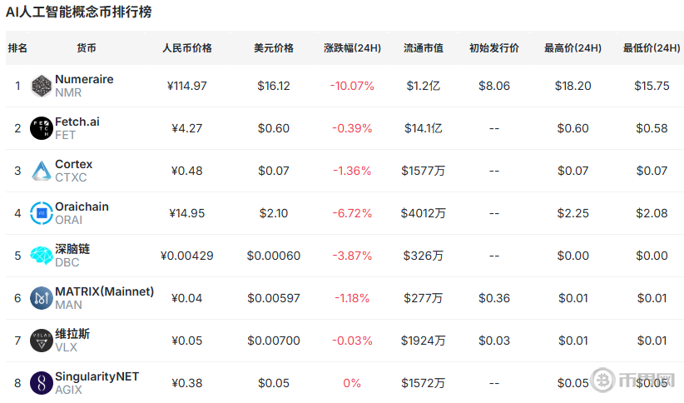The width and height of the screenshot is (684, 403).
Task: Open the SingularityNET name link
Action: coord(97,376)
